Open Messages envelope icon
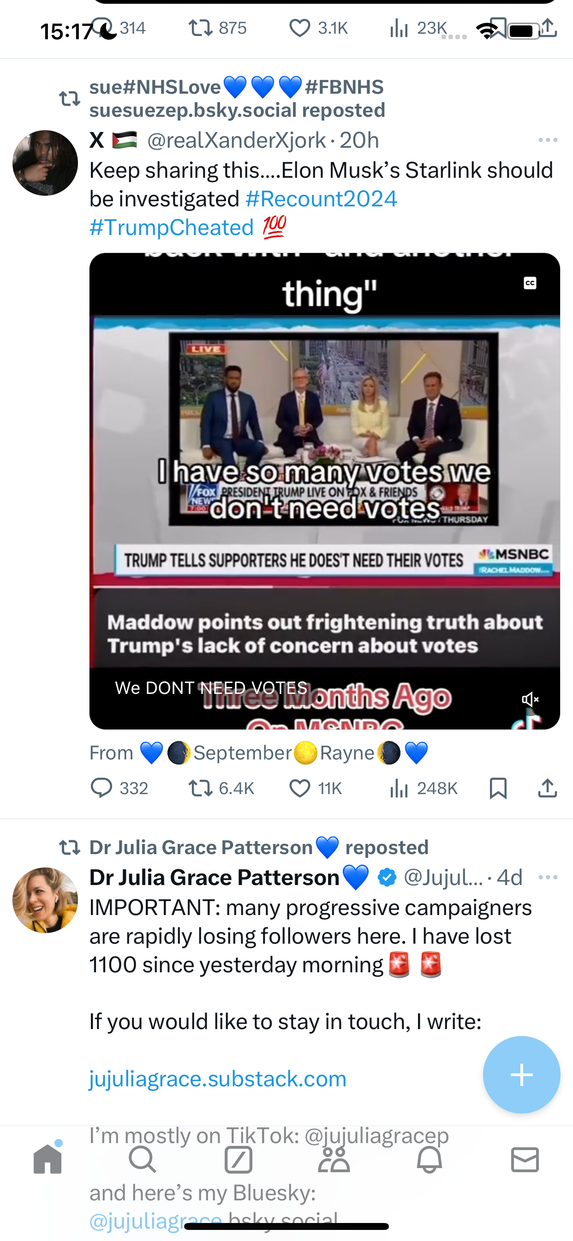The image size is (573, 1241). (525, 1159)
